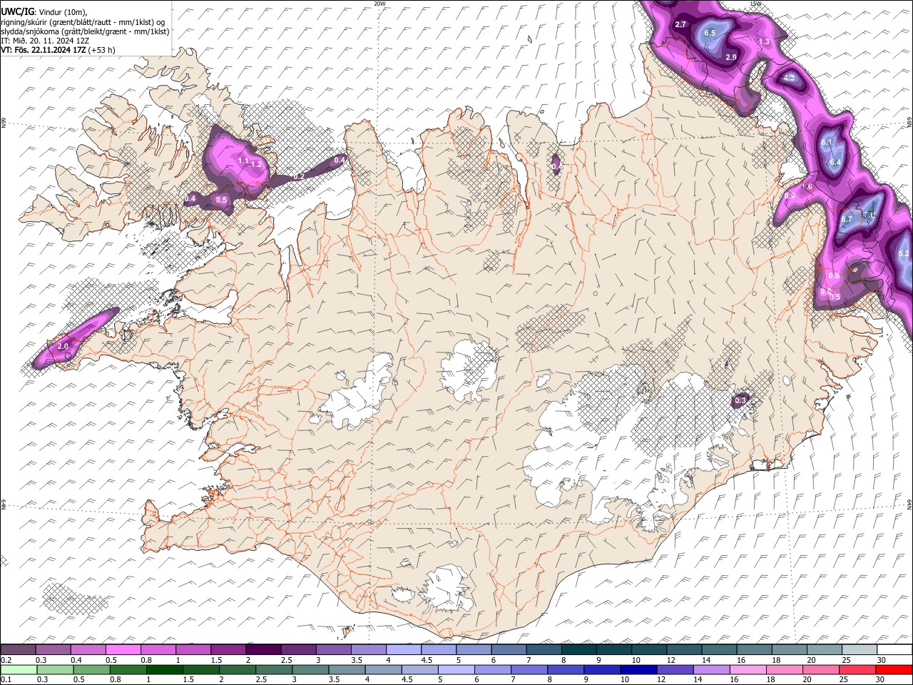The image size is (913, 685).
Task: Click the grey-purple snow swatch between 0.2 and 0.3
Action: 18,650
